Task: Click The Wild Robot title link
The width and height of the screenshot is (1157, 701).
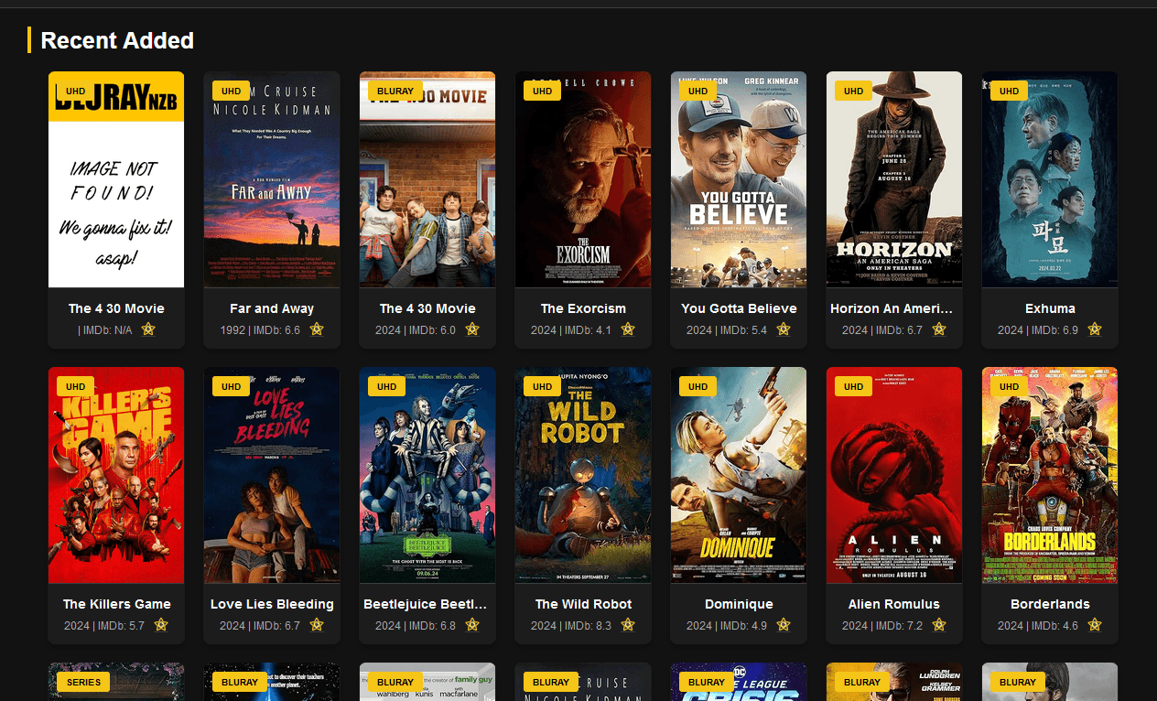Action: [x=583, y=604]
